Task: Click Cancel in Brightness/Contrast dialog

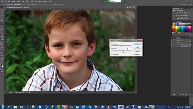Action: pyautogui.click(x=138, y=48)
